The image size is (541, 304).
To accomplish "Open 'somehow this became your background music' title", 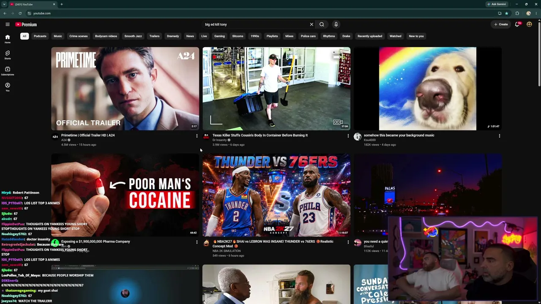I will [x=399, y=135].
